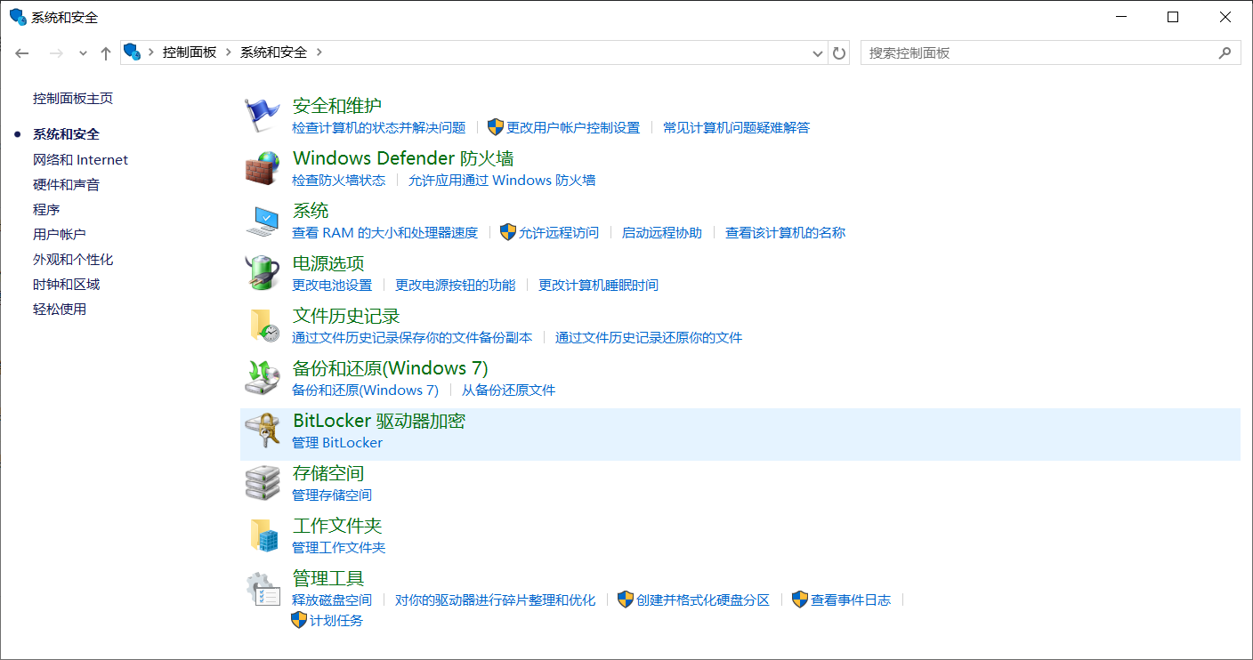Screen dimensions: 1253x660
Task: Select 轻松使用 in the sidebar
Action: [x=60, y=310]
